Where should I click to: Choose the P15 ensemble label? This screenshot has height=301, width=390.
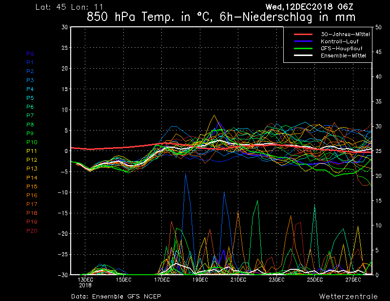pos(32,187)
